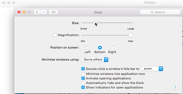Viewport: 183px width, 94px height.
Task: Click the Photos window title behind
Action: coord(150,3)
